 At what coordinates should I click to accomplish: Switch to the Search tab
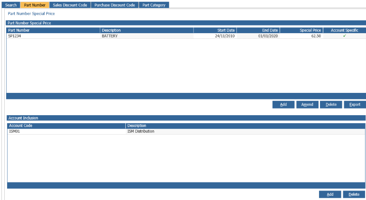(x=11, y=5)
